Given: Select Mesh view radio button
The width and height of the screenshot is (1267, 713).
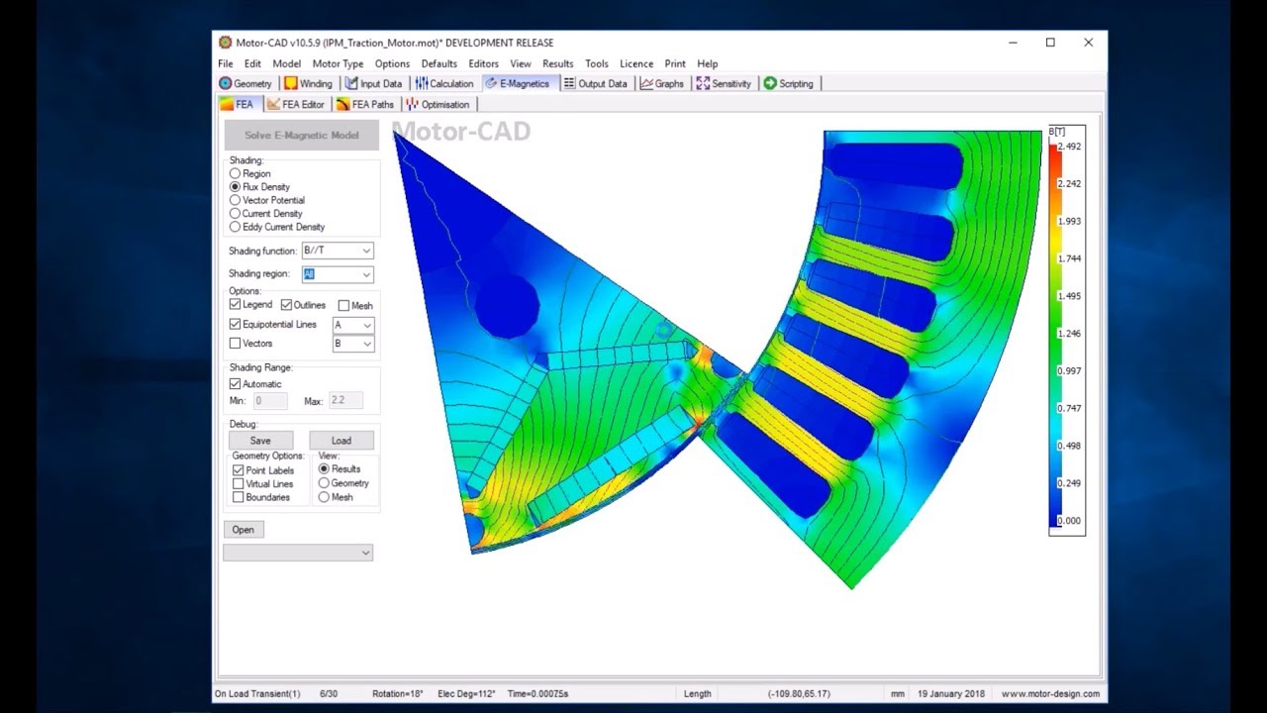Looking at the screenshot, I should pos(324,497).
